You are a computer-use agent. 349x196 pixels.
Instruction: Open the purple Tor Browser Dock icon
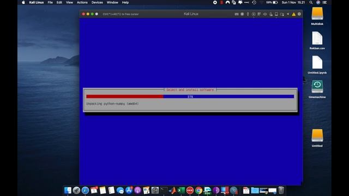point(216,190)
